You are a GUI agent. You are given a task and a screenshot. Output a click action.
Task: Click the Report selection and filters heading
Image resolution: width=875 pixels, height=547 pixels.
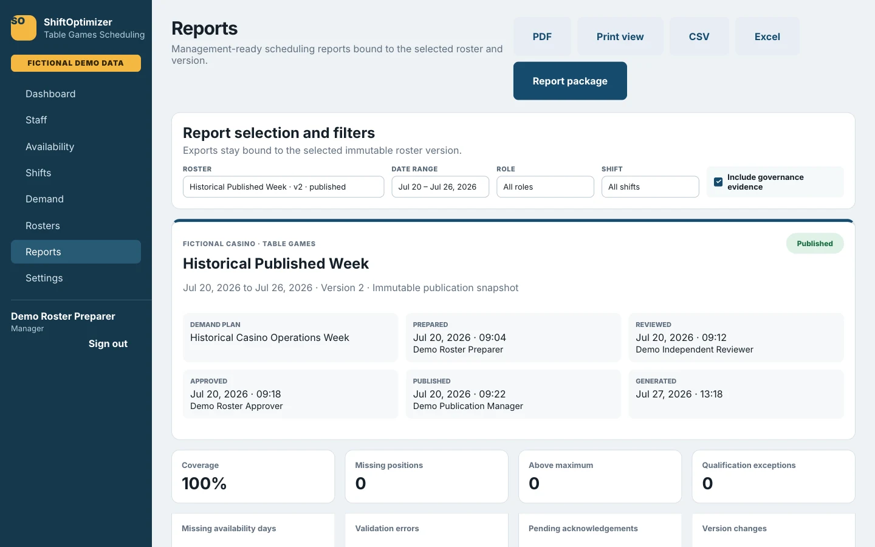click(279, 132)
